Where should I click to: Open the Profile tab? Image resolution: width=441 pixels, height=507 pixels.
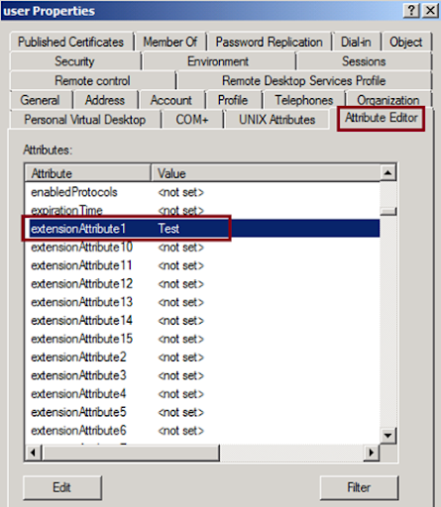tap(233, 100)
